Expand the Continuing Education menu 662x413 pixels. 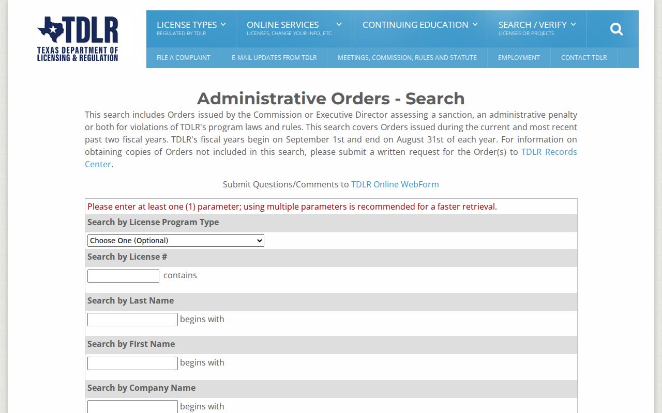[x=420, y=25]
